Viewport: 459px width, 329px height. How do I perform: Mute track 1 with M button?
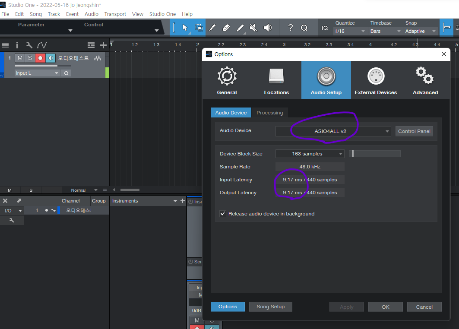[x=20, y=58]
